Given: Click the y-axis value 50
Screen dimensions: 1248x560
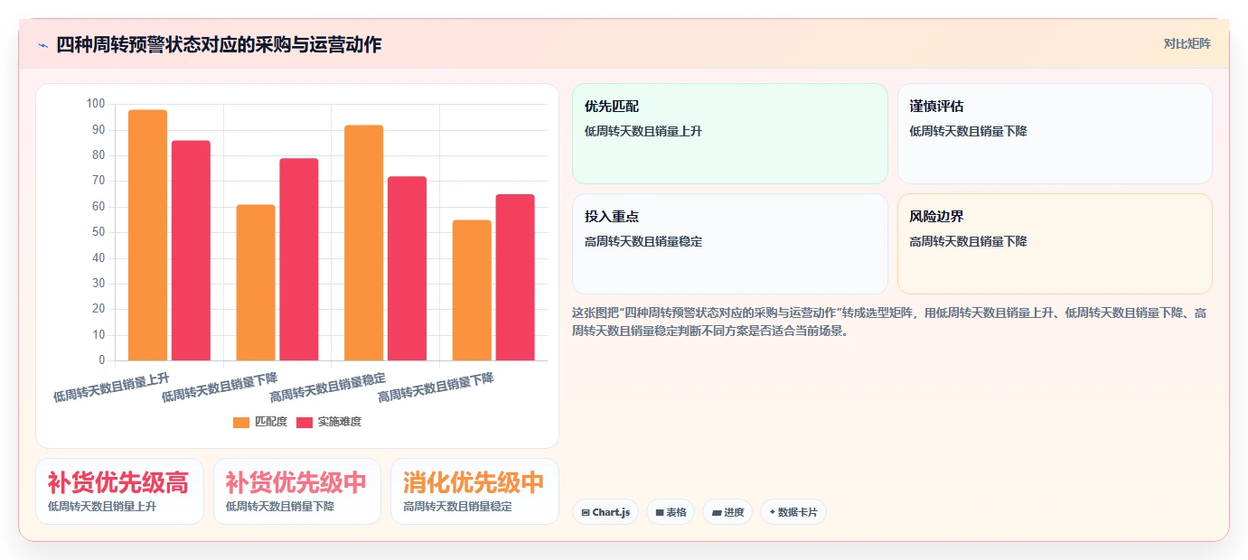Looking at the screenshot, I should (x=99, y=232).
